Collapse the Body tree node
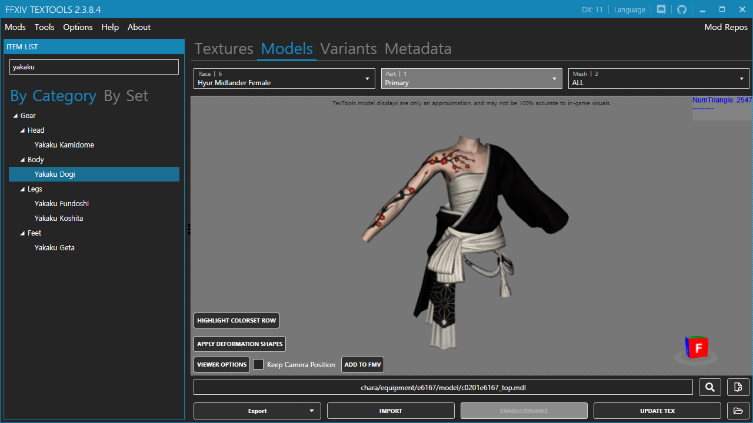Screen dimensions: 753x423 pyautogui.click(x=22, y=160)
